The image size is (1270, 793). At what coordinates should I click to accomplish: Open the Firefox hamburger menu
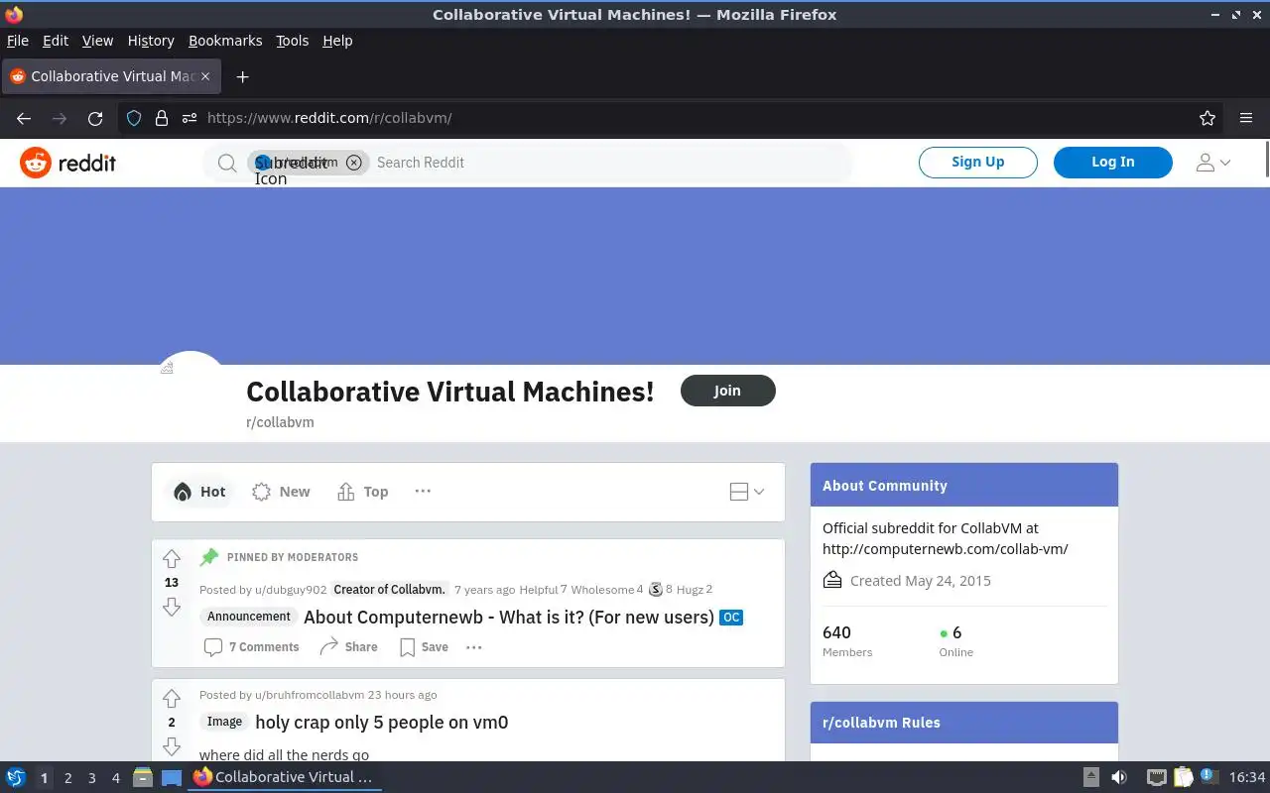coord(1246,118)
